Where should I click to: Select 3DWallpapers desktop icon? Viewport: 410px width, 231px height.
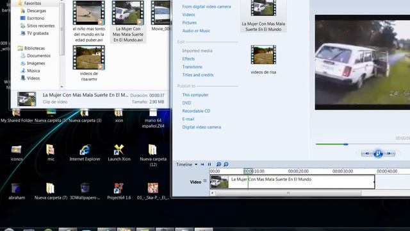(85, 191)
